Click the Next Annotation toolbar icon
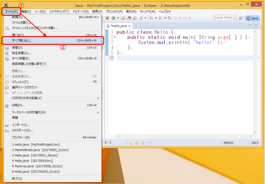The image size is (265, 184). [151, 18]
